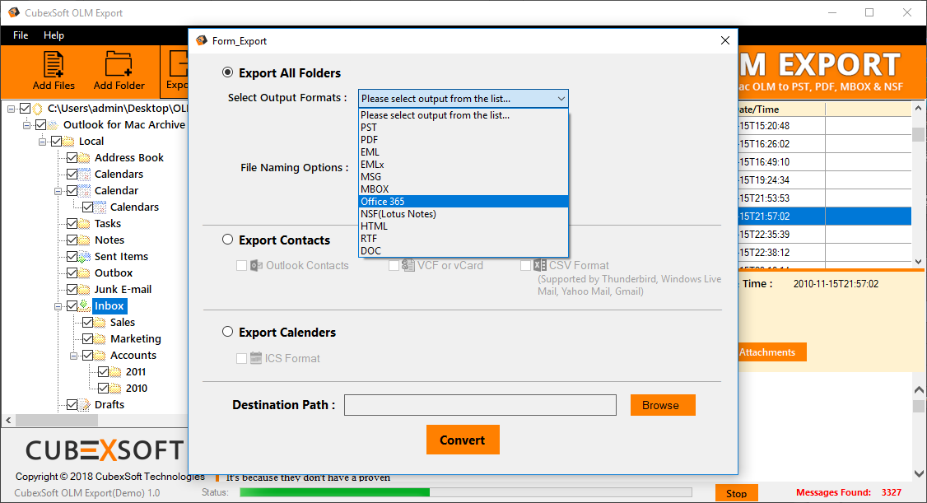Collapse the Outlook for Mac Archive node
The image size is (927, 503).
(x=26, y=125)
